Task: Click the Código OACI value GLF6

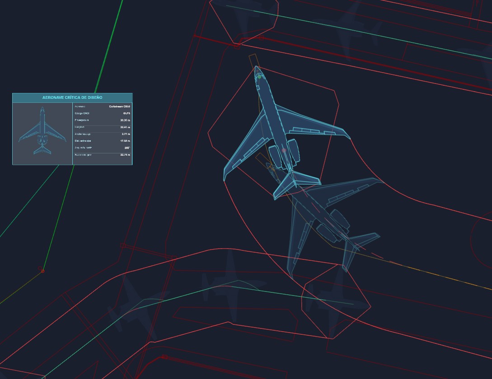Action: pos(126,113)
